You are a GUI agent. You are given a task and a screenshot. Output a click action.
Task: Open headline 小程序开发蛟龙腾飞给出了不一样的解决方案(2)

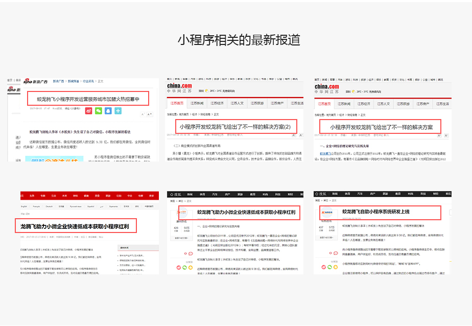[235, 126]
